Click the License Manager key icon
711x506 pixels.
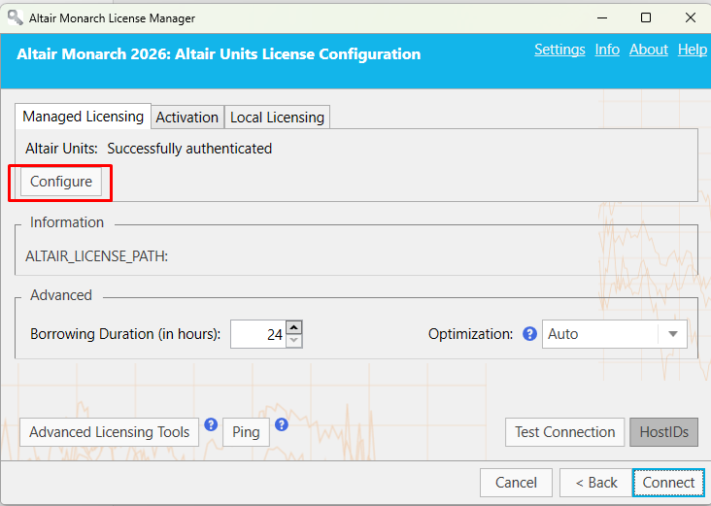coord(15,17)
